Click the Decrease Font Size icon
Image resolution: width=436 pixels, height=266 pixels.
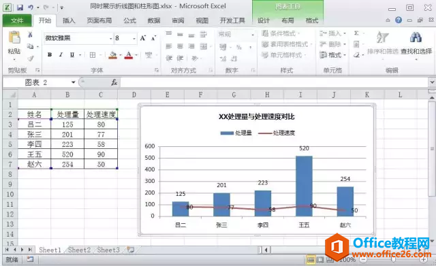pyautogui.click(x=154, y=38)
